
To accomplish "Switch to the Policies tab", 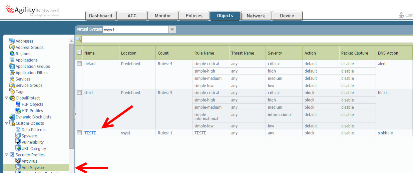I will (x=194, y=16).
